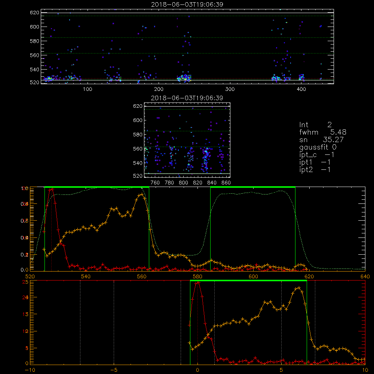Screen dimensions: 374x374
Task: Click the bright event cluster near x=240 in the top image
Action: coord(184,77)
